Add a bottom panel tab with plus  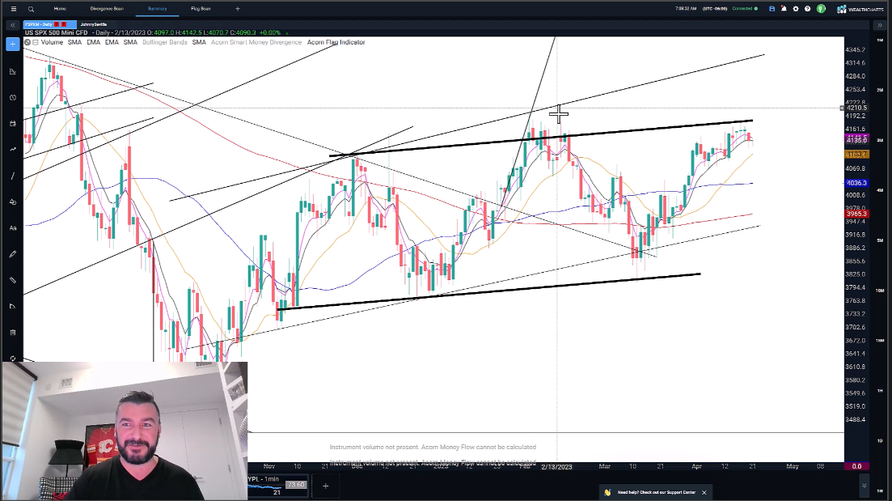(325, 486)
